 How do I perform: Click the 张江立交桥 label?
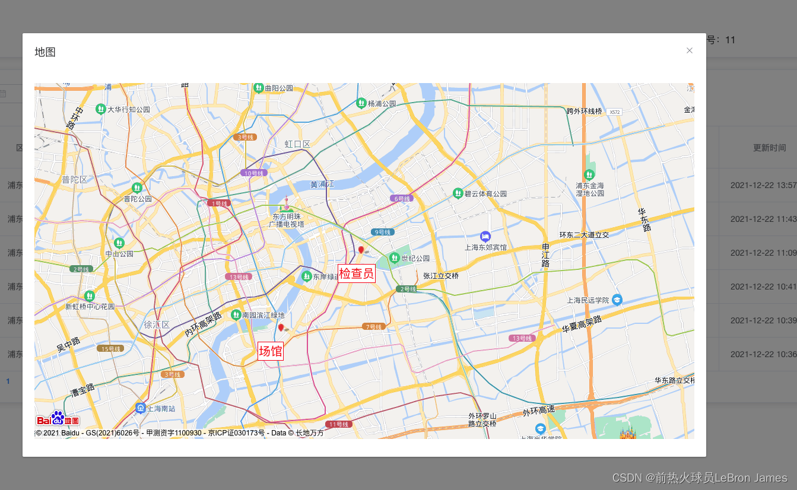441,276
